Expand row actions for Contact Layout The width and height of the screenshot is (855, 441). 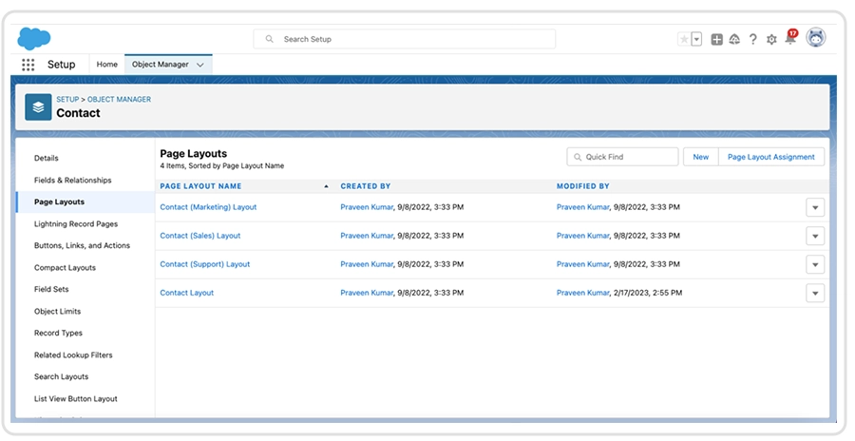814,293
